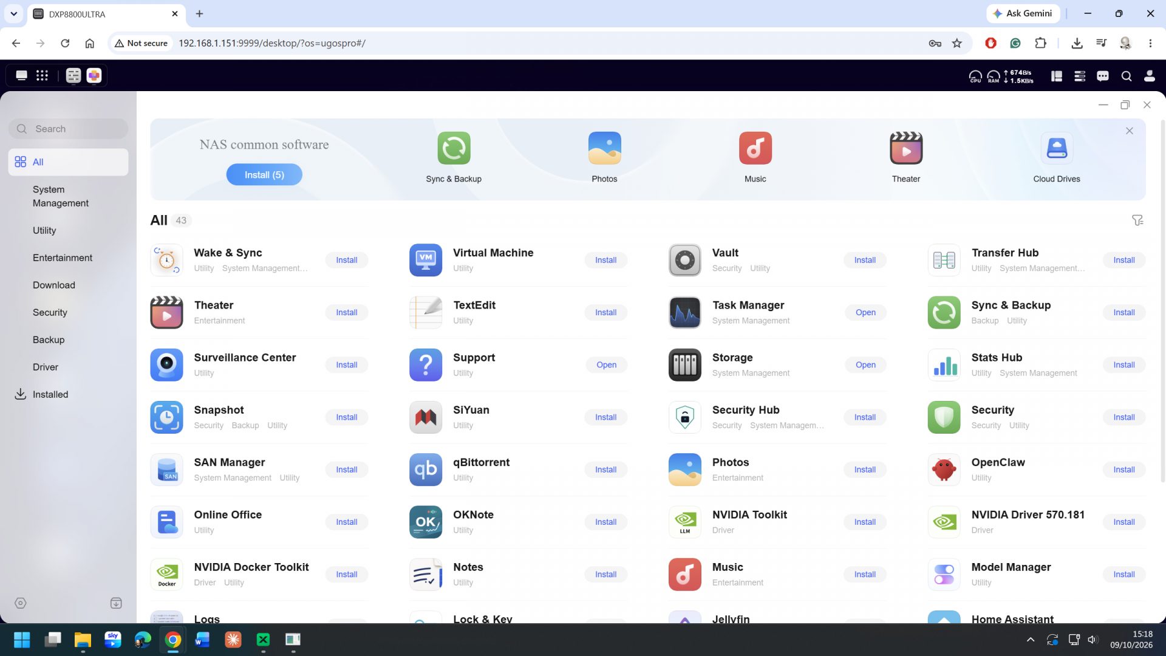1166x656 pixels.
Task: Open the UGOS launcher grid icon
Action: pos(42,75)
